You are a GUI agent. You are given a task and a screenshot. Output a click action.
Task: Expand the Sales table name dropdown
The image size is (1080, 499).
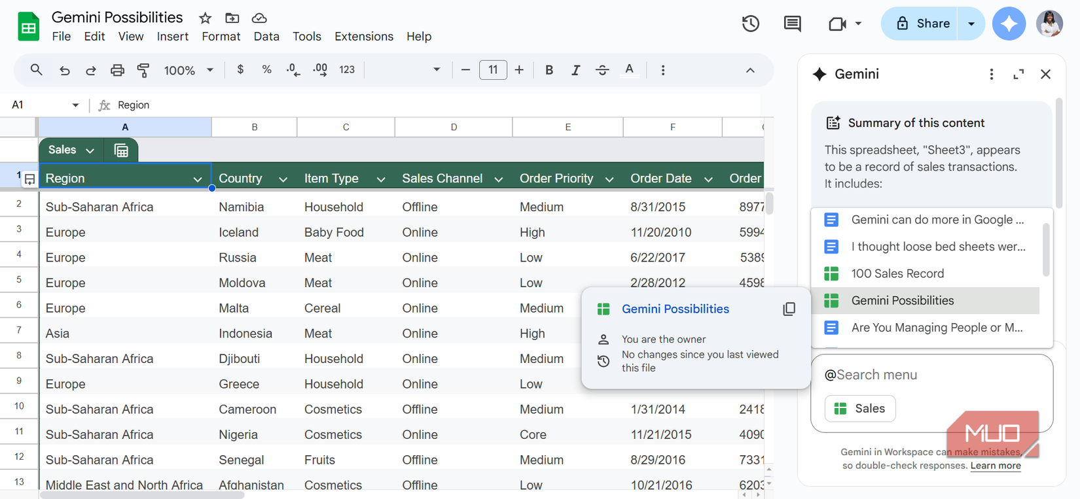pyautogui.click(x=90, y=150)
